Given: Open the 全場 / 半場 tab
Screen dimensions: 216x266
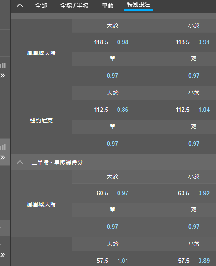Looking at the screenshot, I should tap(74, 6).
